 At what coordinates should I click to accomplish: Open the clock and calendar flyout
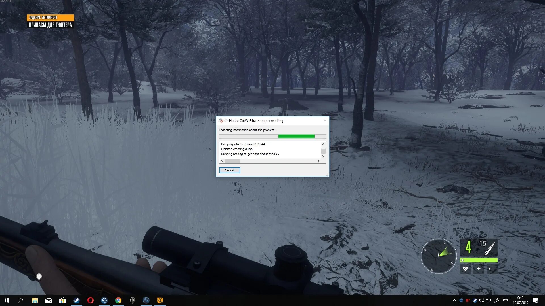pos(520,300)
